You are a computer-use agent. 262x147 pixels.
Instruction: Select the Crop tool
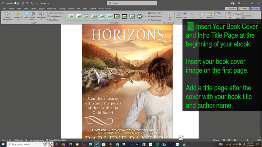pyautogui.click(x=229, y=15)
